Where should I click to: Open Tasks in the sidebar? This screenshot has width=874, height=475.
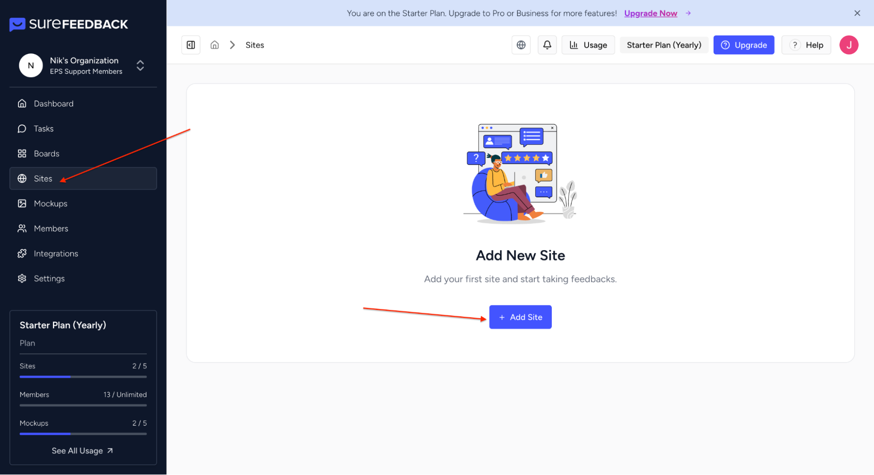(x=43, y=129)
